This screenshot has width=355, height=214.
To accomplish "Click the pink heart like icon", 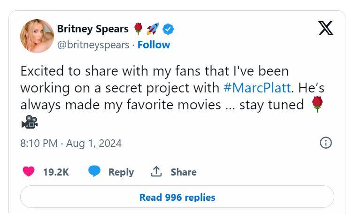I will (x=29, y=172).
